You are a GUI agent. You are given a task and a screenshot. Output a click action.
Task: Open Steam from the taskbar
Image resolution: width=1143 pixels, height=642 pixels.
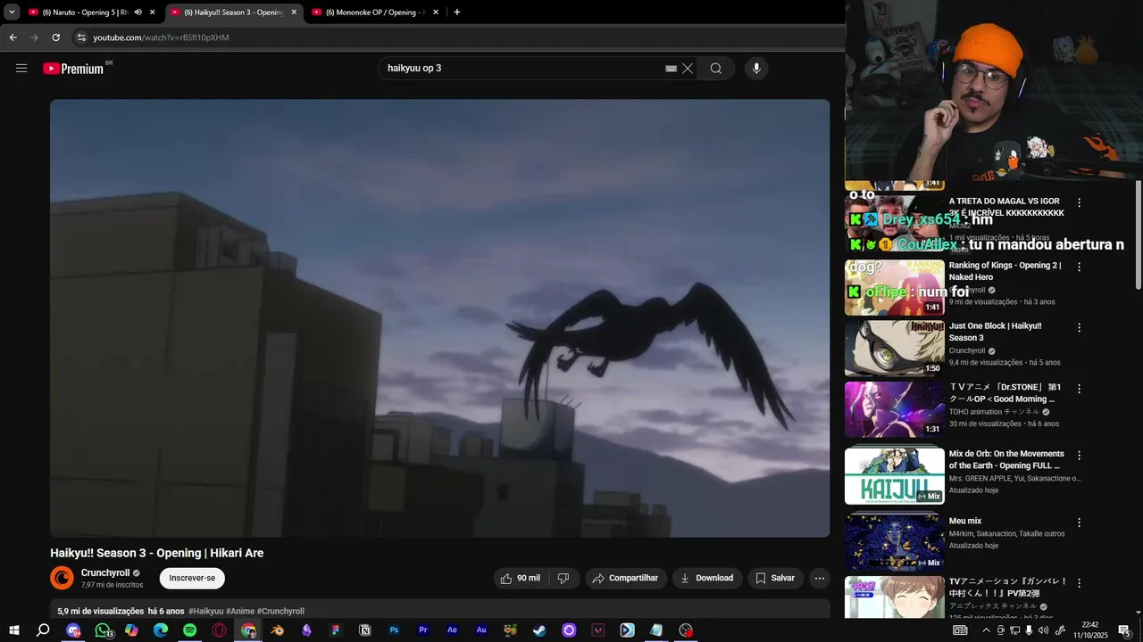click(x=539, y=630)
